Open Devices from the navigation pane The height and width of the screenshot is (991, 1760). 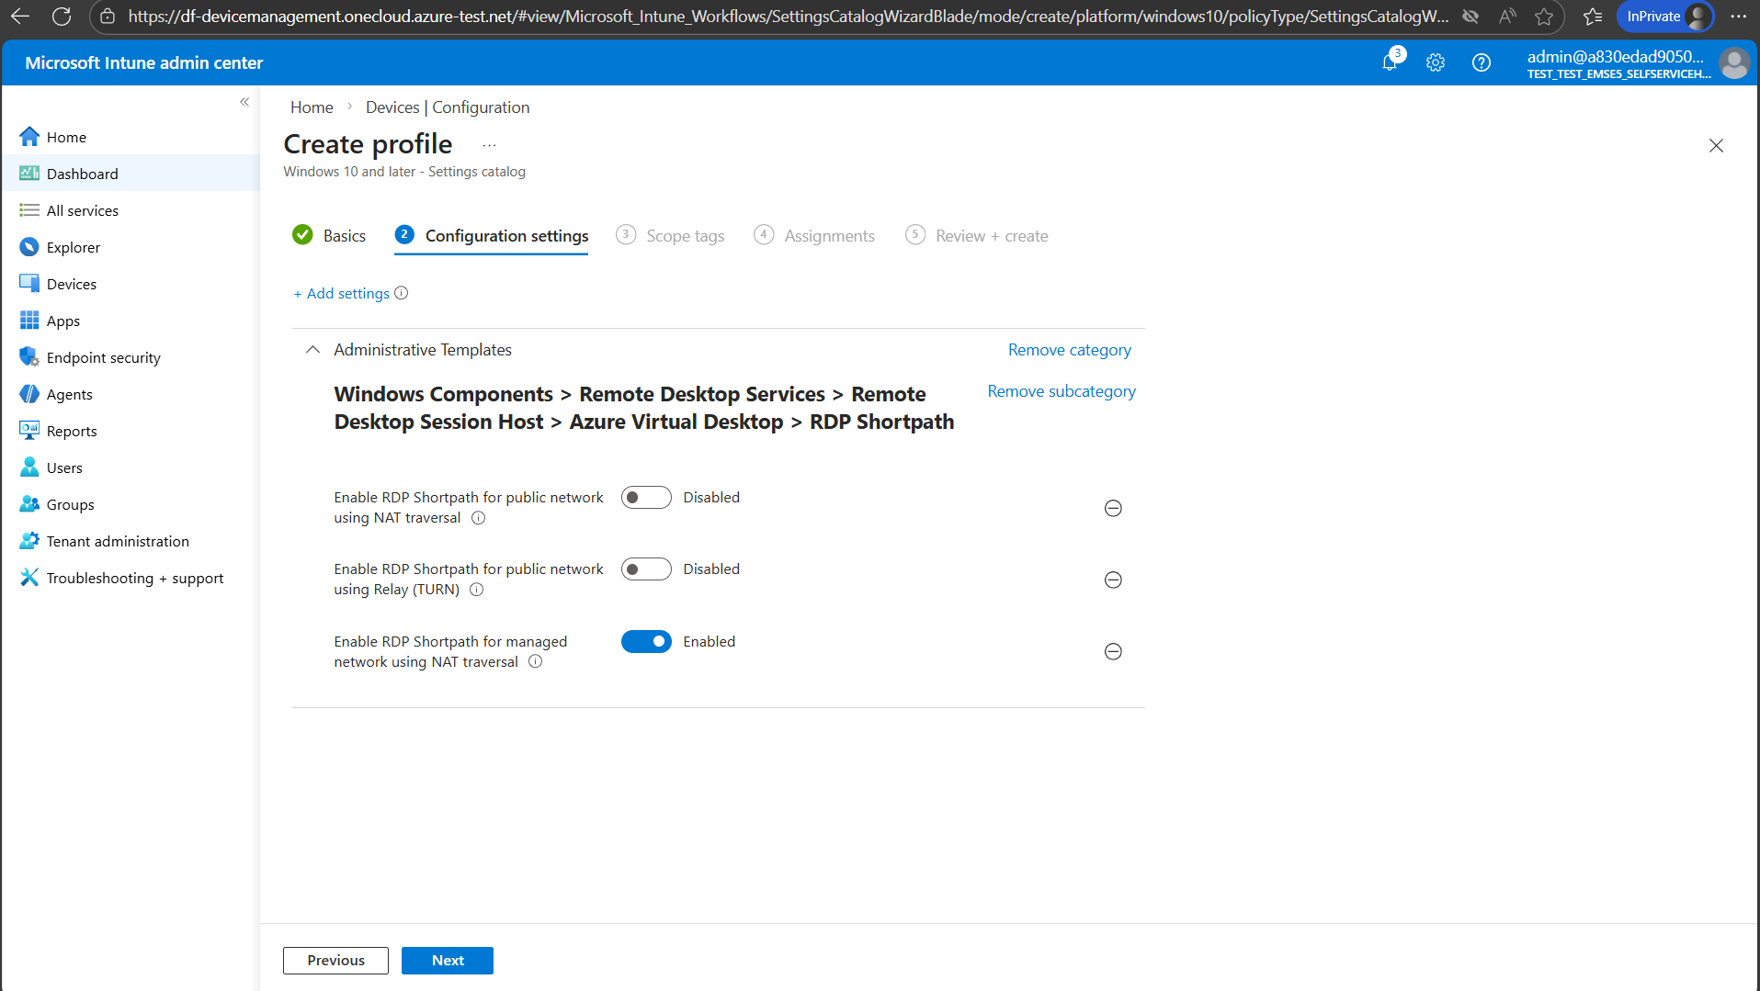[70, 283]
